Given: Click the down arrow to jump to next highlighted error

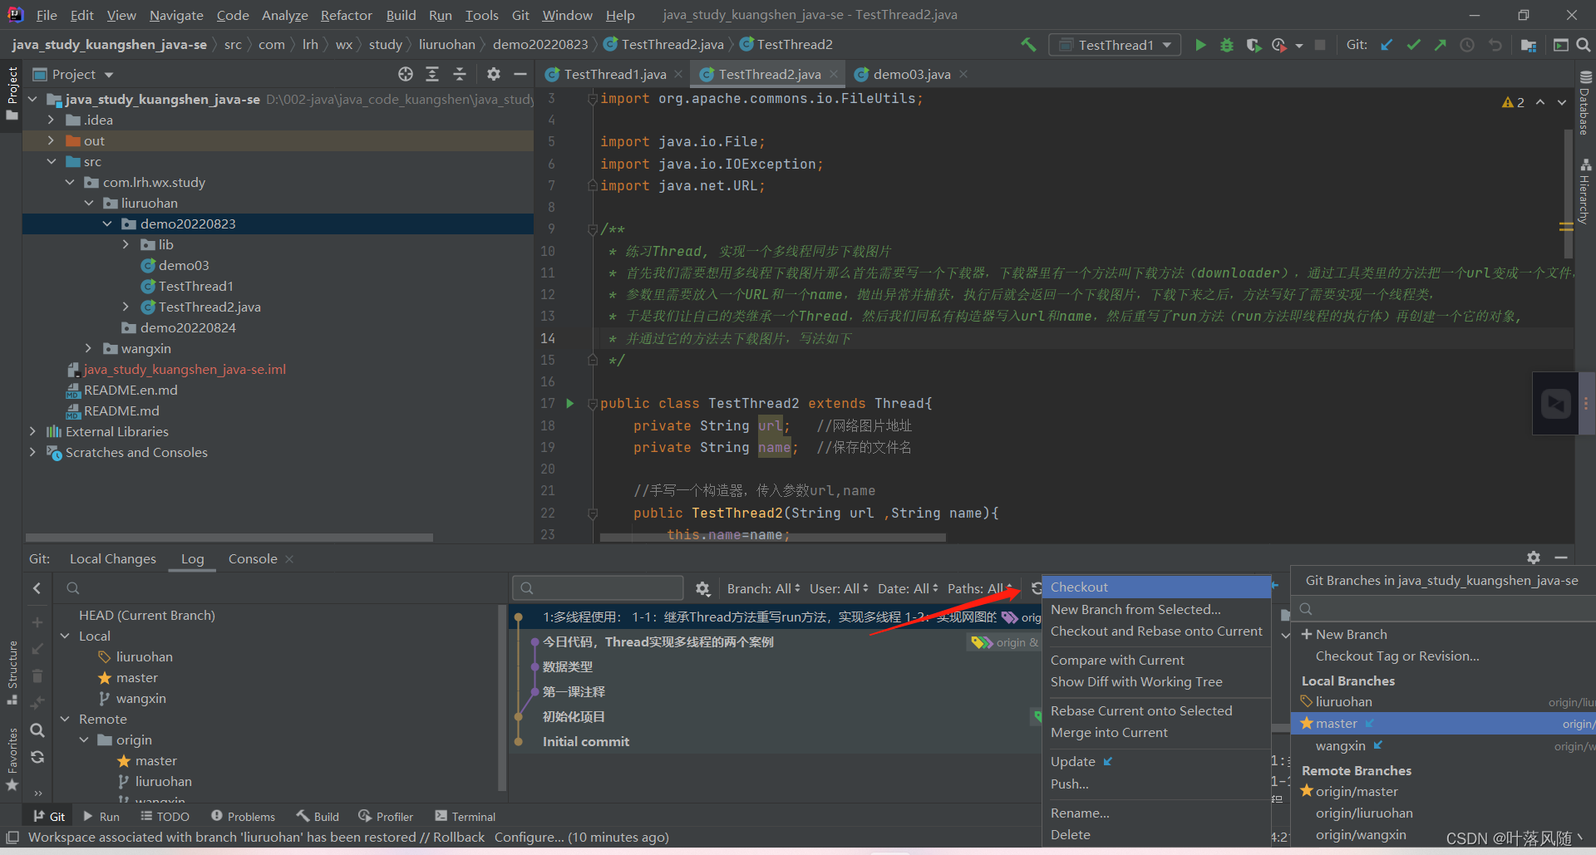Looking at the screenshot, I should point(1561,102).
